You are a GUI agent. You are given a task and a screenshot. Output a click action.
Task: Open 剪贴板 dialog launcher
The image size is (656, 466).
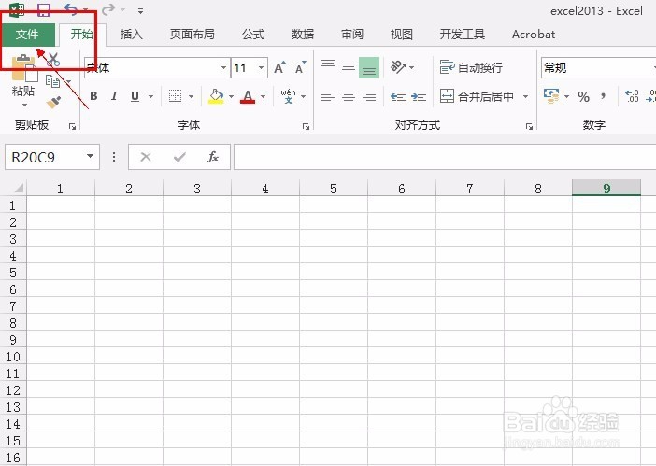coord(72,126)
